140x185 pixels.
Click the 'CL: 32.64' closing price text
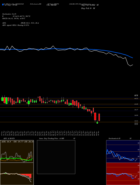52,5
